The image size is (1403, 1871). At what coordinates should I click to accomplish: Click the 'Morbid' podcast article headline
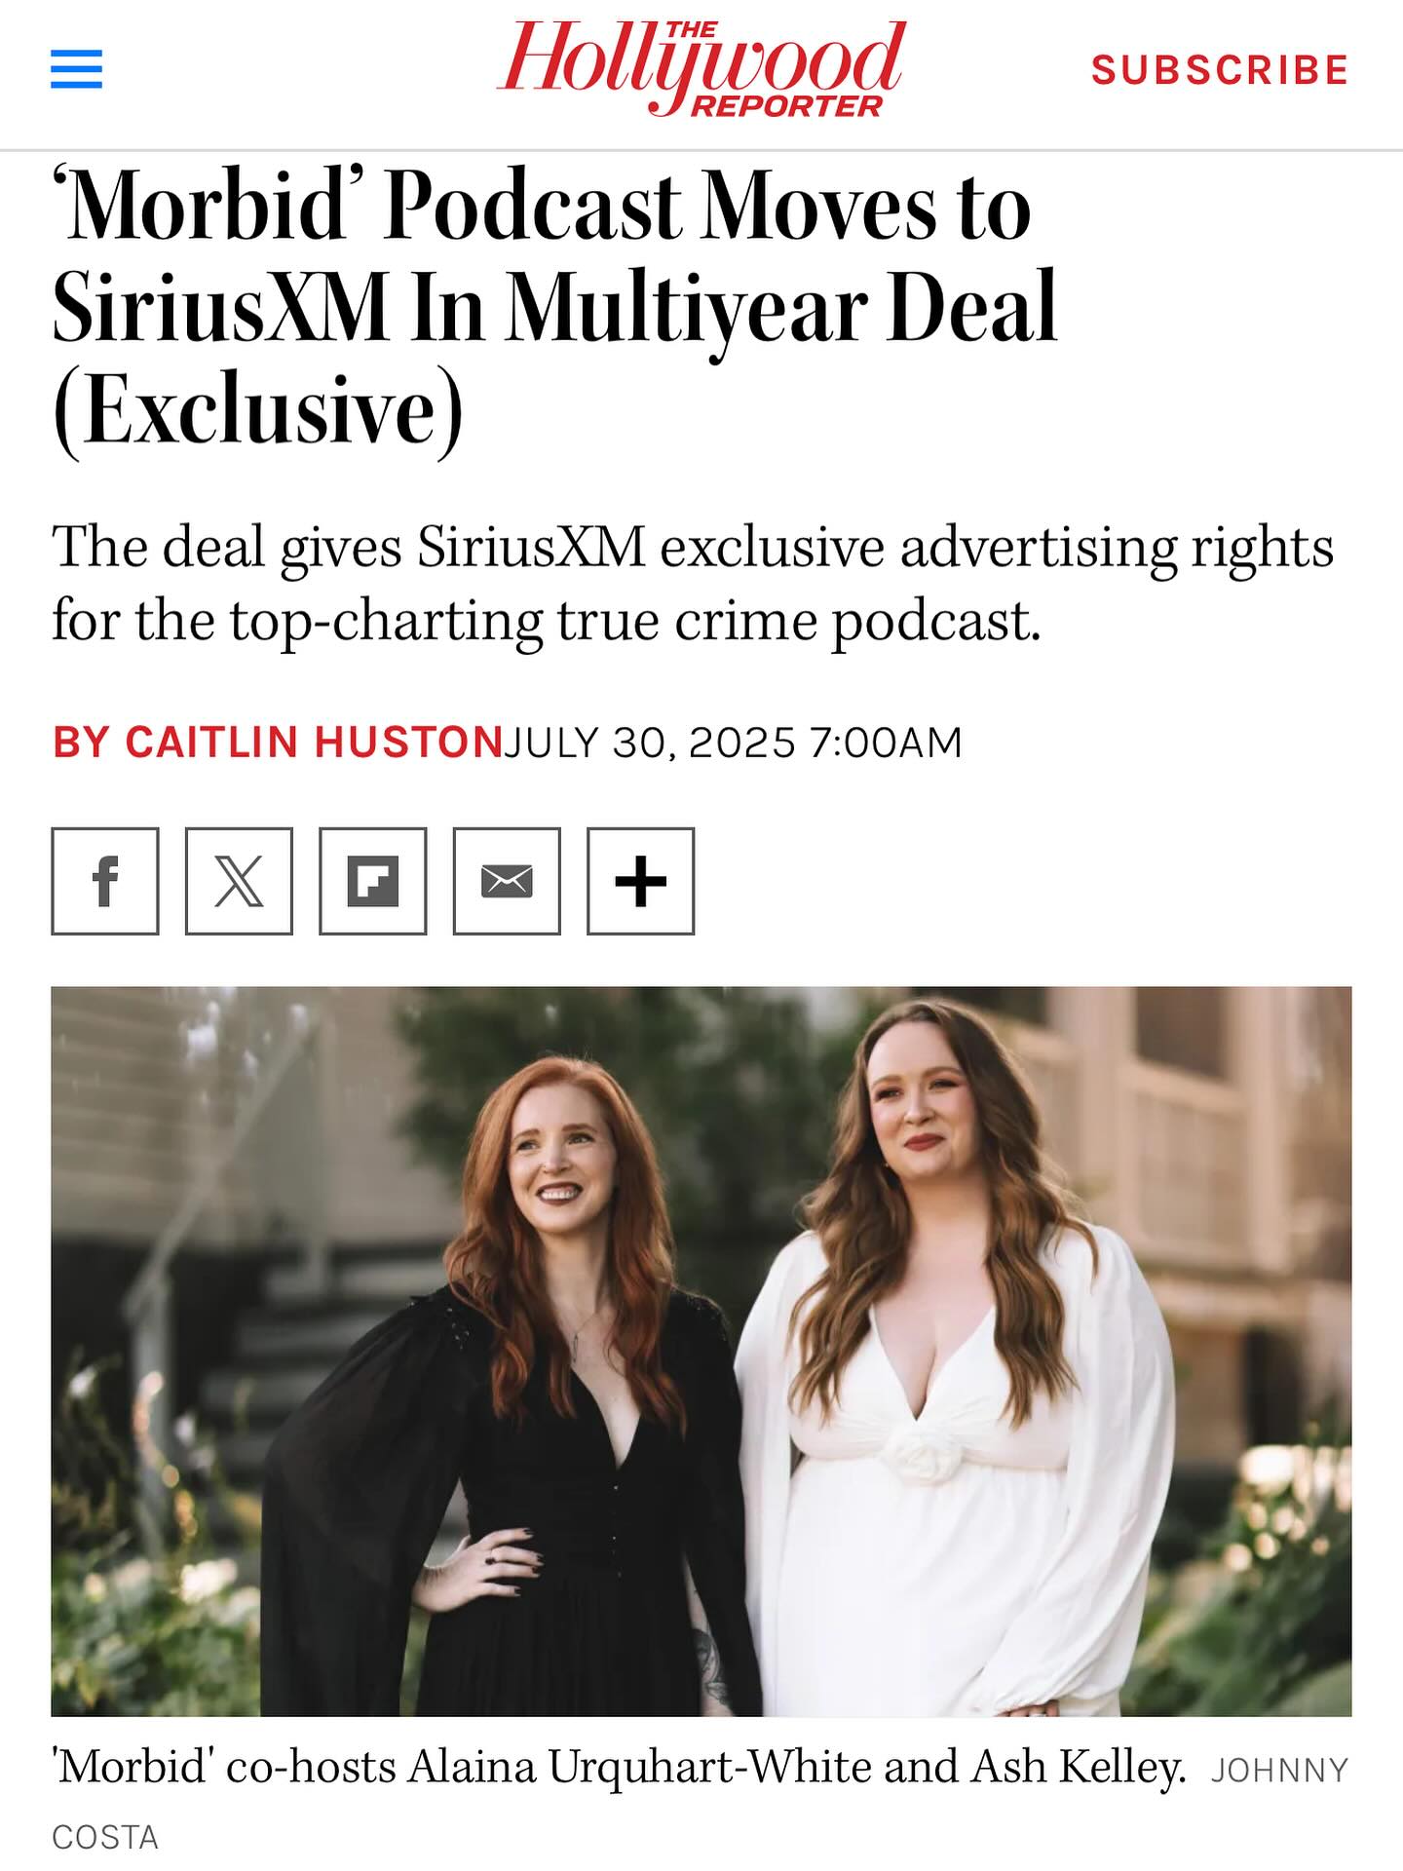click(x=555, y=307)
